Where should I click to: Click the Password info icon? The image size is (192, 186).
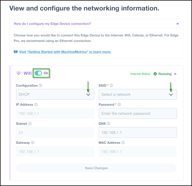pyautogui.click(x=119, y=104)
